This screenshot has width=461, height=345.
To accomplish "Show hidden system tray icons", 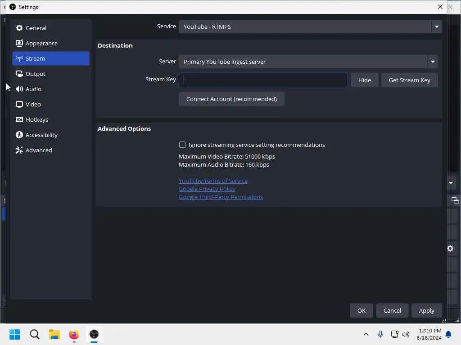I will click(366, 334).
